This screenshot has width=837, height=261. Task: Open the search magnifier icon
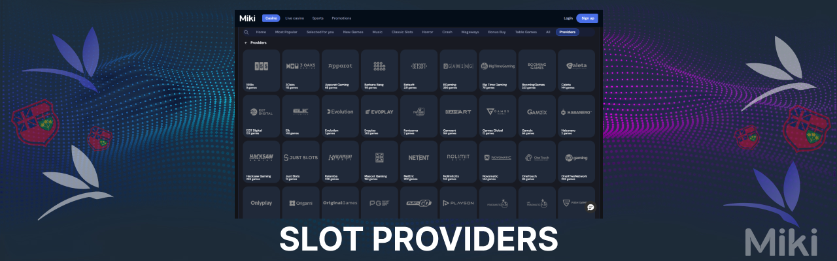click(246, 32)
